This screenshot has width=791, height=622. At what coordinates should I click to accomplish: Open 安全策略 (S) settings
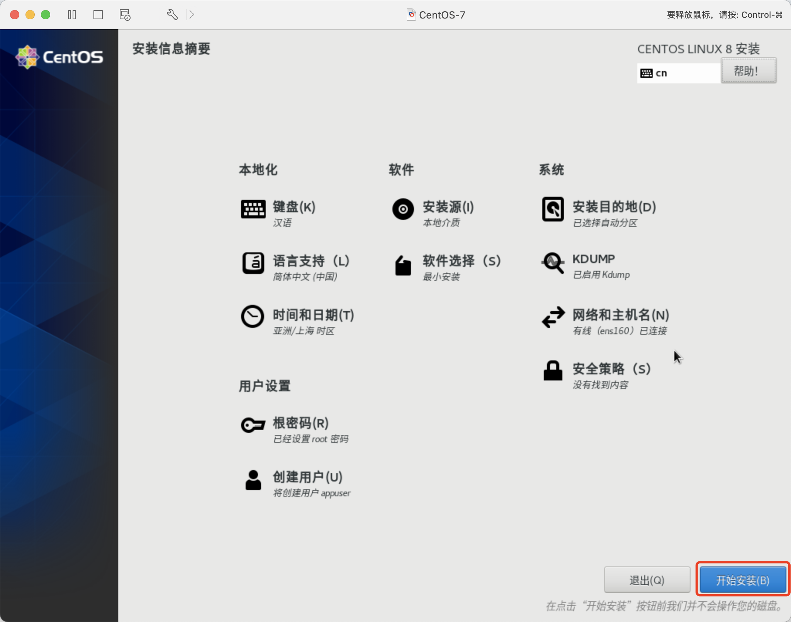pyautogui.click(x=612, y=369)
